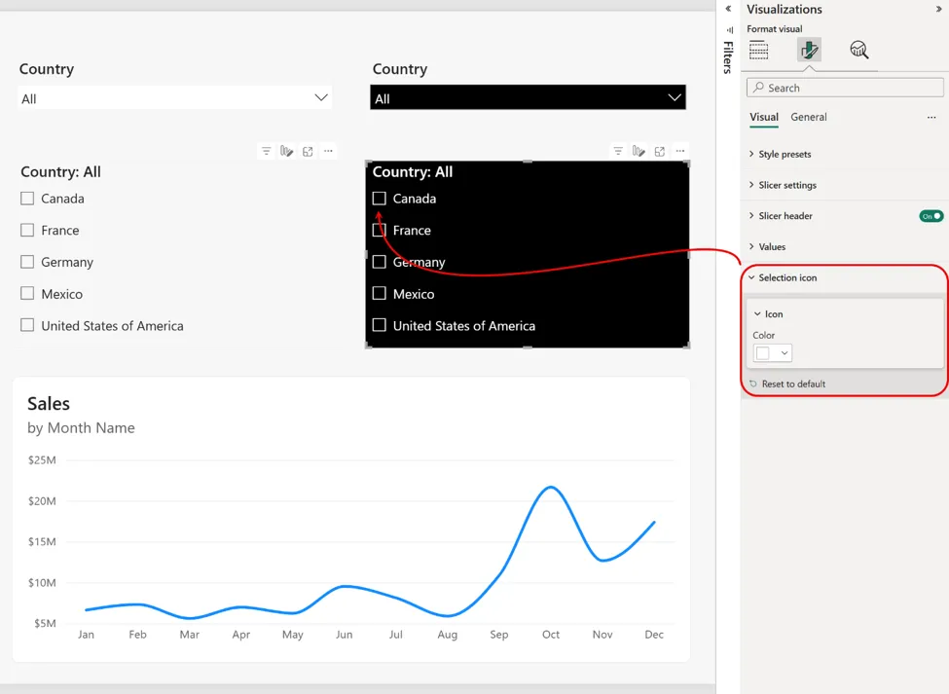This screenshot has width=949, height=694.
Task: Check Germany in the left slicer
Action: tap(27, 262)
